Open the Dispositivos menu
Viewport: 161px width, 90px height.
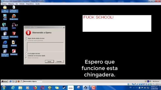click(30, 4)
